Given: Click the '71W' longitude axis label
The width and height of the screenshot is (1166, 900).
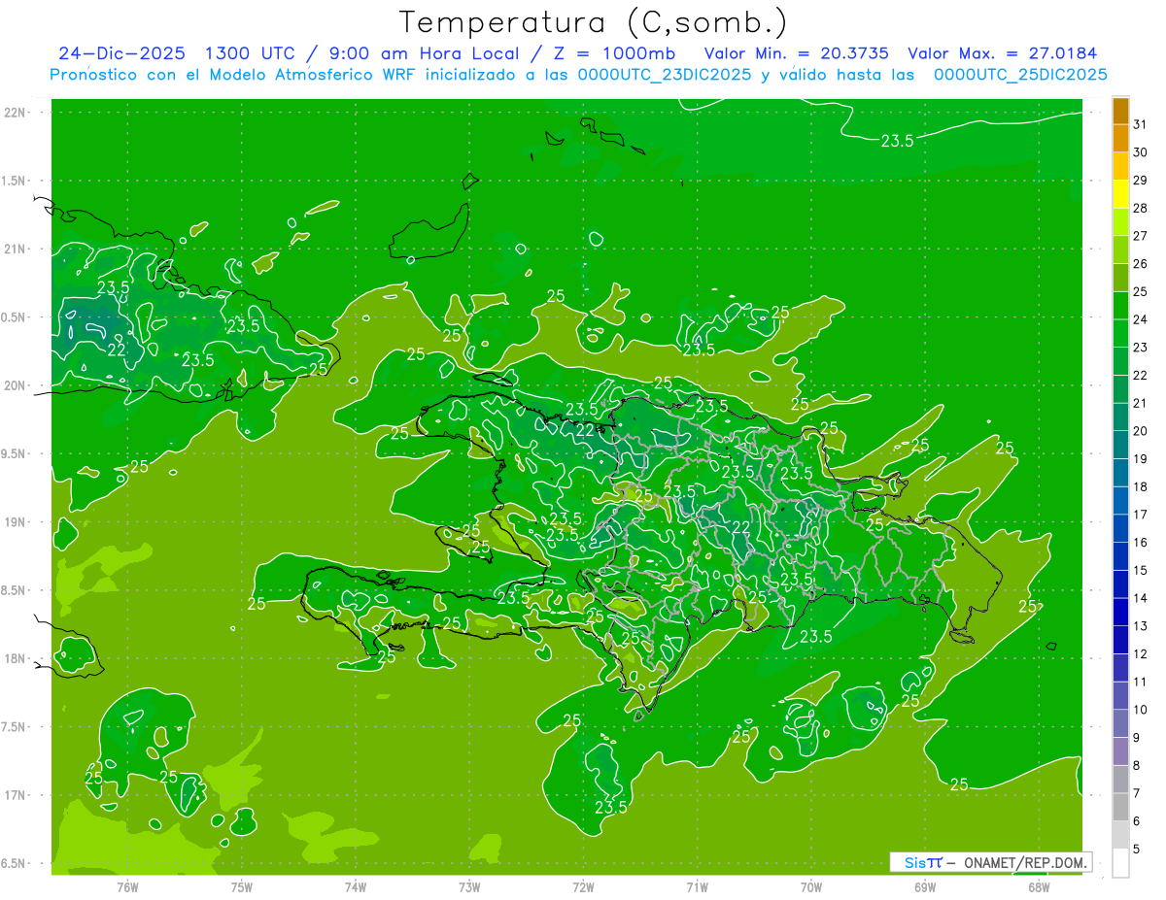Looking at the screenshot, I should [697, 886].
